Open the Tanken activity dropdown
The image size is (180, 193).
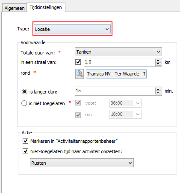[x=118, y=52]
